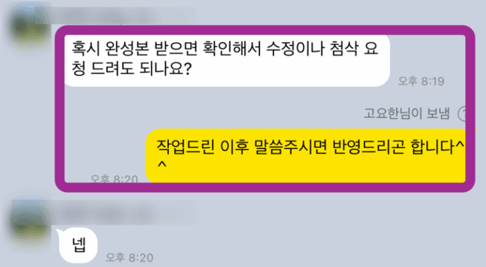Click the blurred sender name above 넵
This screenshot has height=267, width=486.
coord(124,213)
